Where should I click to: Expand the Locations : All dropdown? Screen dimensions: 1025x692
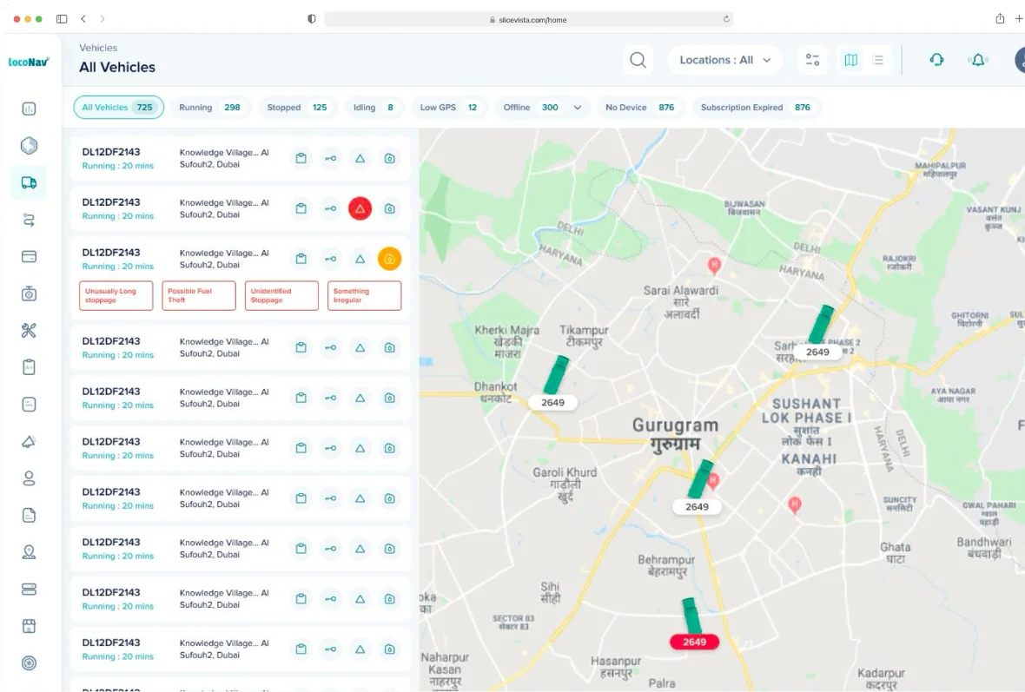tap(725, 60)
